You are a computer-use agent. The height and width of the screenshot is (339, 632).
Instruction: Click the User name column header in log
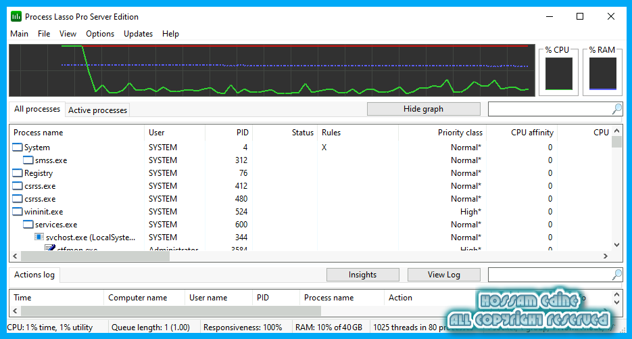click(218, 298)
